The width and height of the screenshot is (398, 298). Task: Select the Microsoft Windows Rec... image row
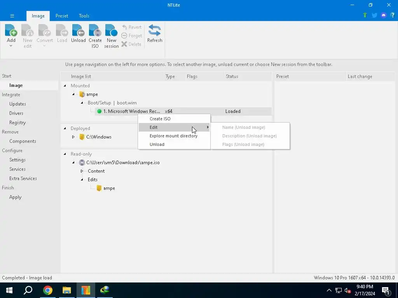click(x=183, y=111)
